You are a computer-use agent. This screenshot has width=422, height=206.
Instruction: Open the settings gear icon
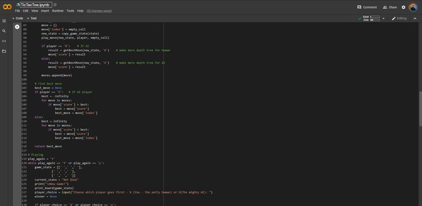point(404,7)
